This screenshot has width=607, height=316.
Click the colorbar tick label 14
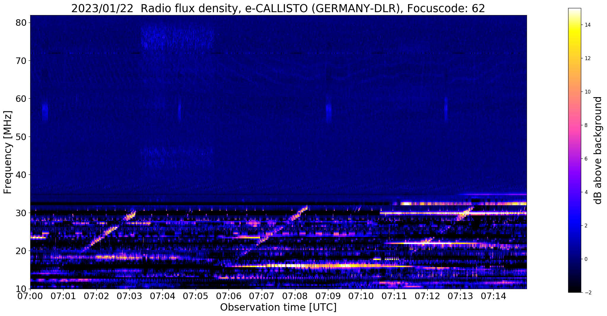click(x=587, y=25)
